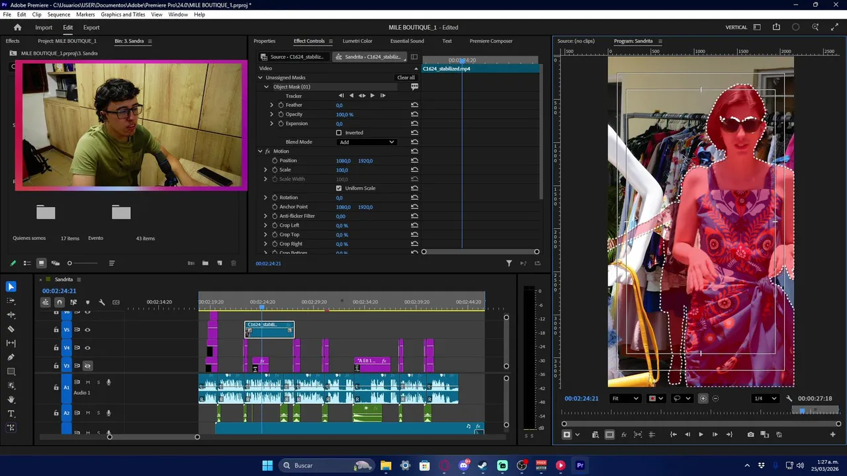This screenshot has height=476, width=847.
Task: Collapse the Unassigned Masks section
Action: click(260, 77)
